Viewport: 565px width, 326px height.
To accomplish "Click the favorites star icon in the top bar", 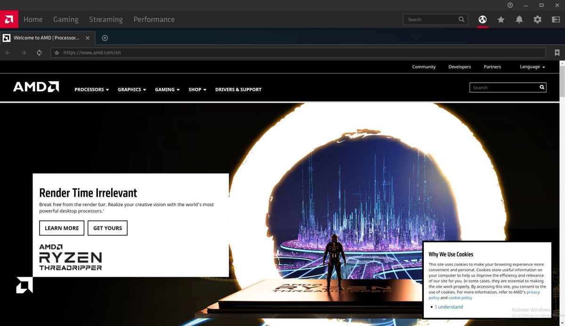I will [500, 19].
